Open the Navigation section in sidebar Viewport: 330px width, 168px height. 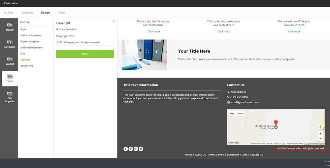click(x=10, y=44)
